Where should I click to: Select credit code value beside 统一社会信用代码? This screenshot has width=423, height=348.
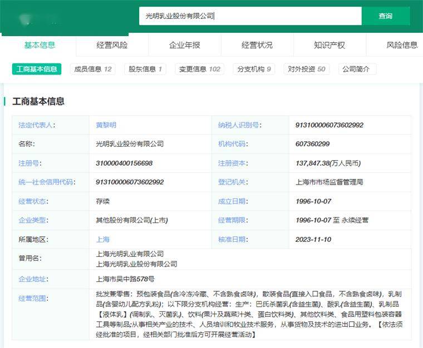pyautogui.click(x=130, y=182)
